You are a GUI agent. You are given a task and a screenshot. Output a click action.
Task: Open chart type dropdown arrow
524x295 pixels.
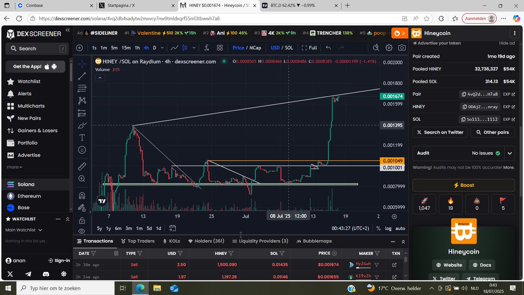(193, 48)
